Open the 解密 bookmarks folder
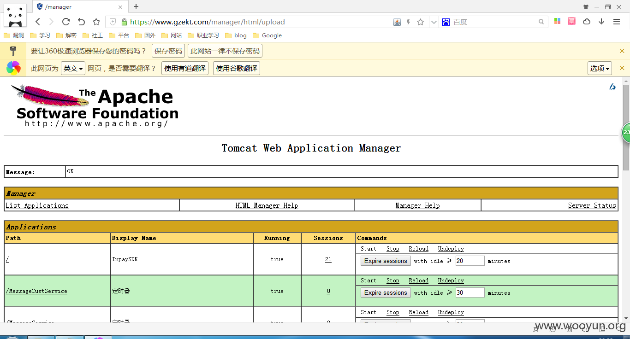The height and width of the screenshot is (339, 630). pyautogui.click(x=66, y=35)
